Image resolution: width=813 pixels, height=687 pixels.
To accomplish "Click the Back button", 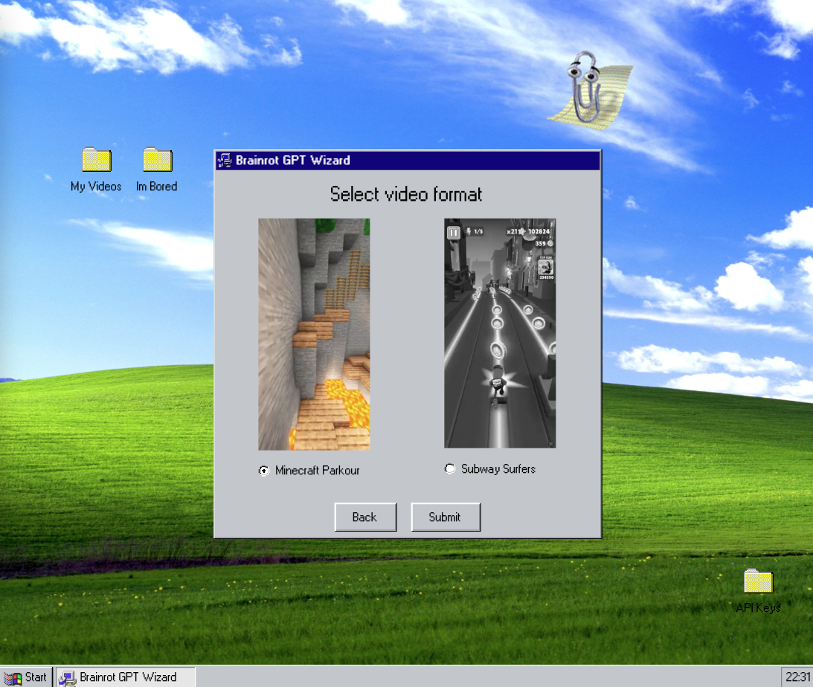I will 365,517.
